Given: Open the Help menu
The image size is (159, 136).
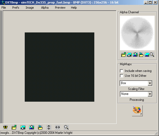Looking at the screenshot, I should [74, 8].
